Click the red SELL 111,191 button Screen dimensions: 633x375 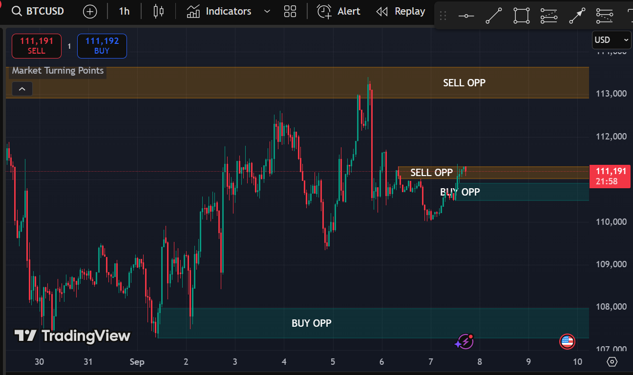tap(37, 46)
